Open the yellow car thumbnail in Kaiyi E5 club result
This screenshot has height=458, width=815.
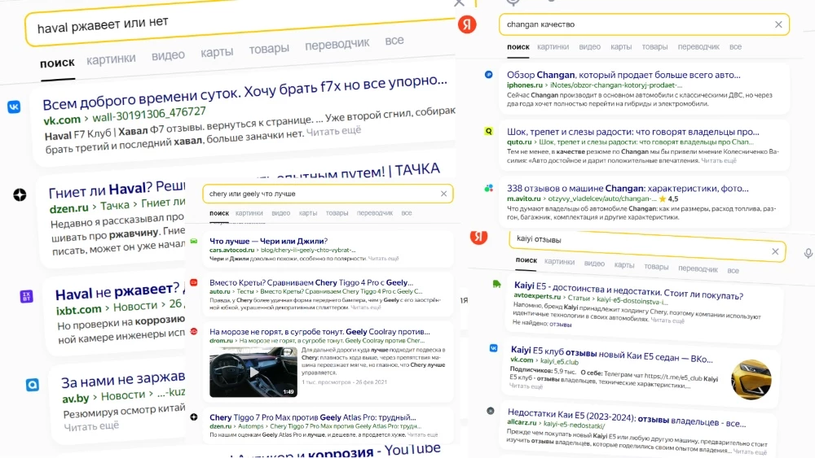click(x=751, y=380)
